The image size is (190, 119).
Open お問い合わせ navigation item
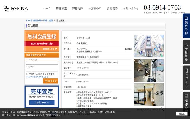131,8
